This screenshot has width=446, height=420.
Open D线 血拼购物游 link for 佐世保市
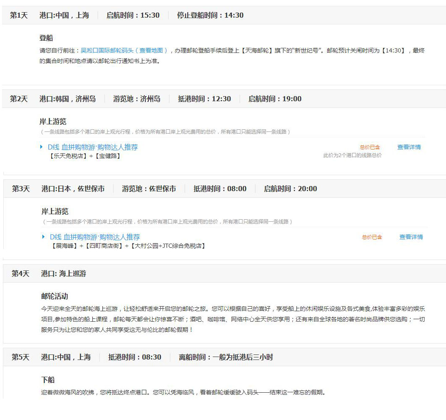point(95,237)
